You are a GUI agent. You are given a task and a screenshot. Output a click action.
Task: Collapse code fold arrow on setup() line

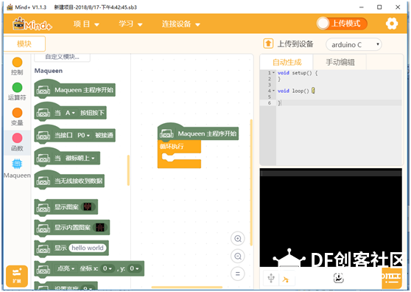(274, 73)
